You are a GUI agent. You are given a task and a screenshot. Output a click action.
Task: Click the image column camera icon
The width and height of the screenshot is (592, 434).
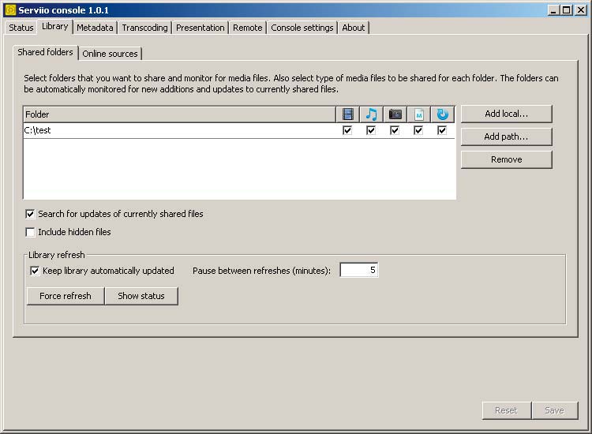coord(395,114)
